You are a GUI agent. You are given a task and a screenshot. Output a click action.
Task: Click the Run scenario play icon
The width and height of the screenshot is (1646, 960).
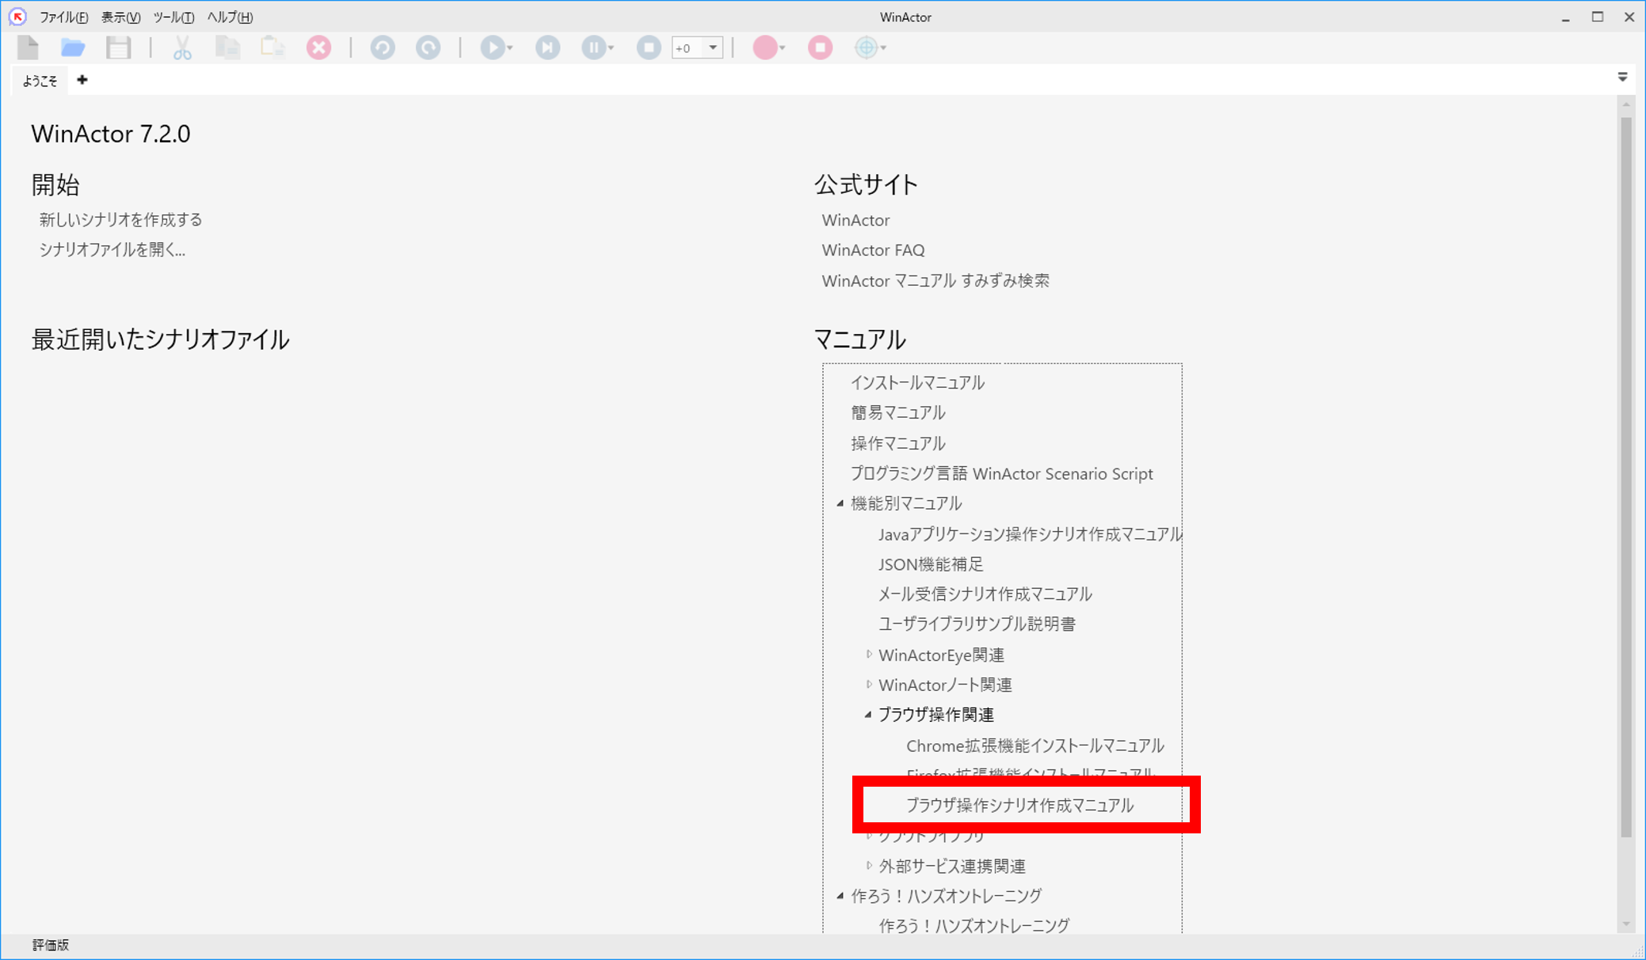pyautogui.click(x=492, y=47)
